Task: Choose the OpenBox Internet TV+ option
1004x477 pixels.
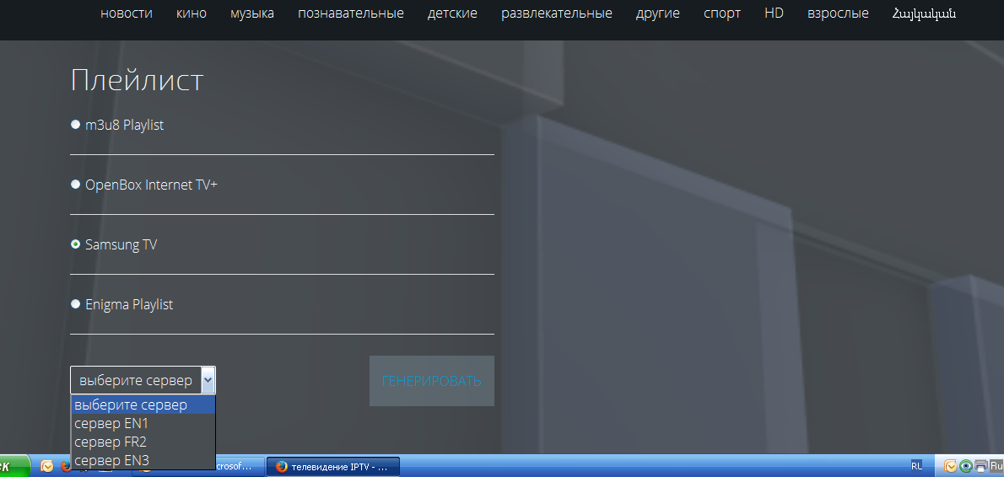Action: coord(75,185)
